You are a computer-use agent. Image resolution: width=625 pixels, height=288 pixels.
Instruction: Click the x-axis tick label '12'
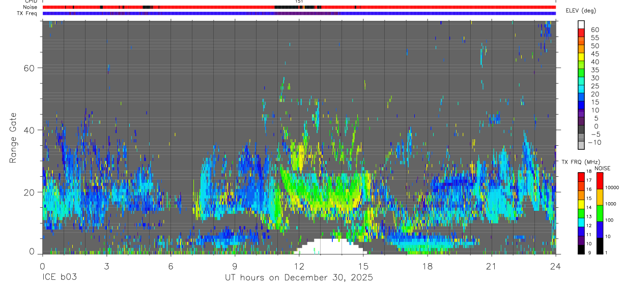click(299, 267)
